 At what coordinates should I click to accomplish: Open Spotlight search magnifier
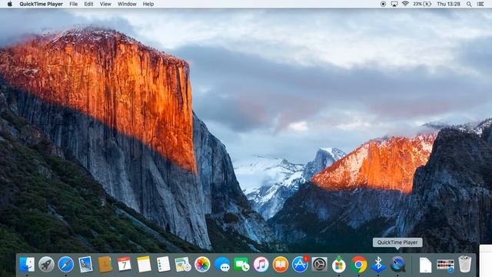[469, 4]
